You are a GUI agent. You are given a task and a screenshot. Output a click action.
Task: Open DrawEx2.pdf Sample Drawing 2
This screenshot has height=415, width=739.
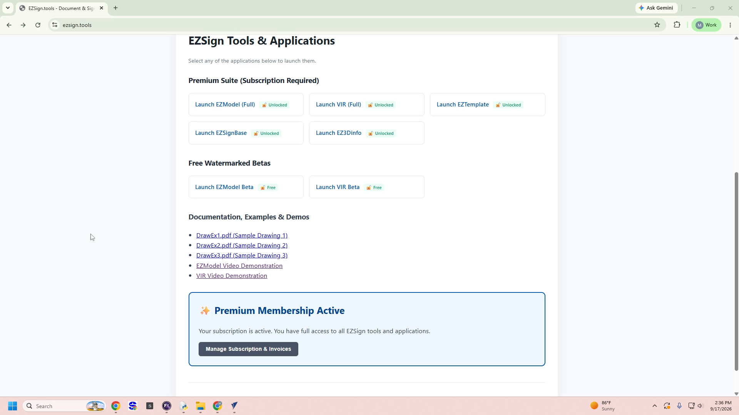click(x=242, y=246)
